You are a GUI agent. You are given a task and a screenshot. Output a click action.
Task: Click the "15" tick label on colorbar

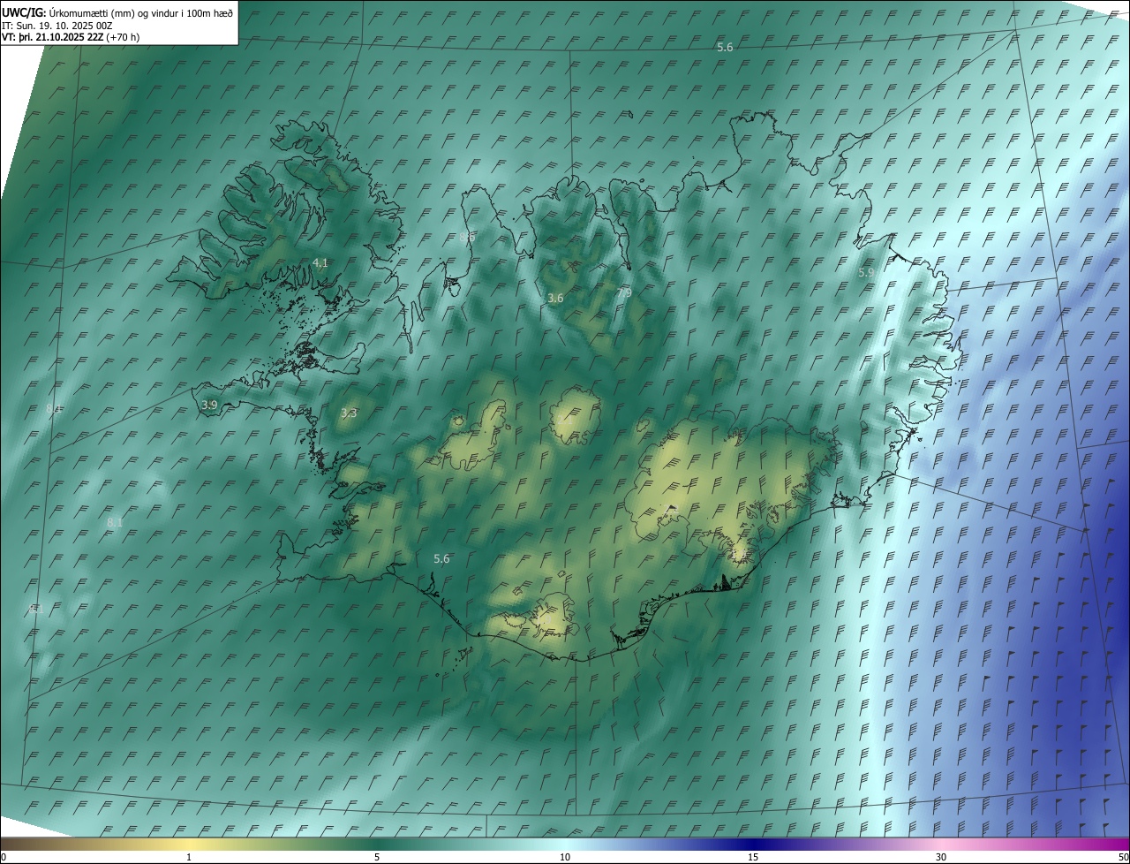click(753, 857)
